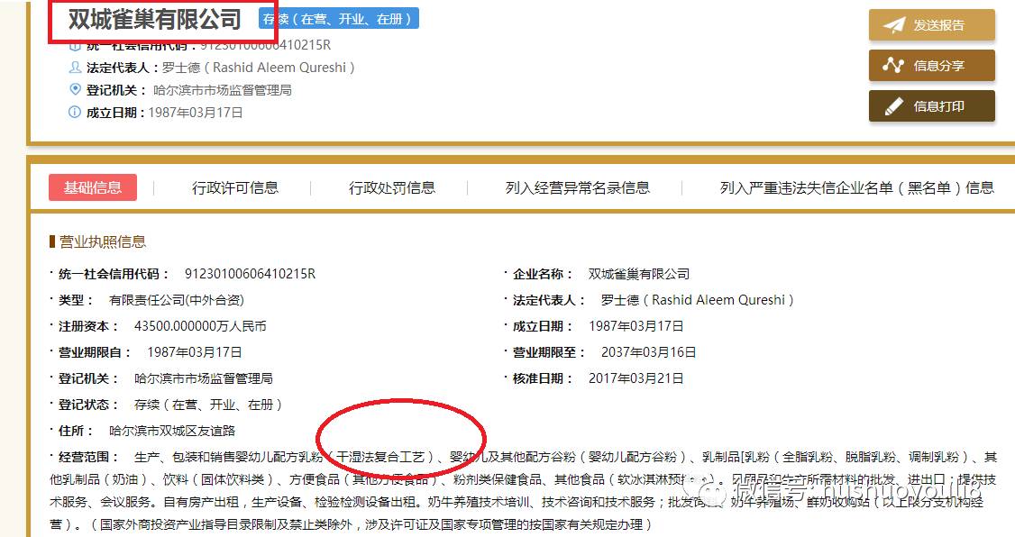Click the person icon next to 法定代表人
Viewport: 1015px width, 537px height.
pos(73,66)
